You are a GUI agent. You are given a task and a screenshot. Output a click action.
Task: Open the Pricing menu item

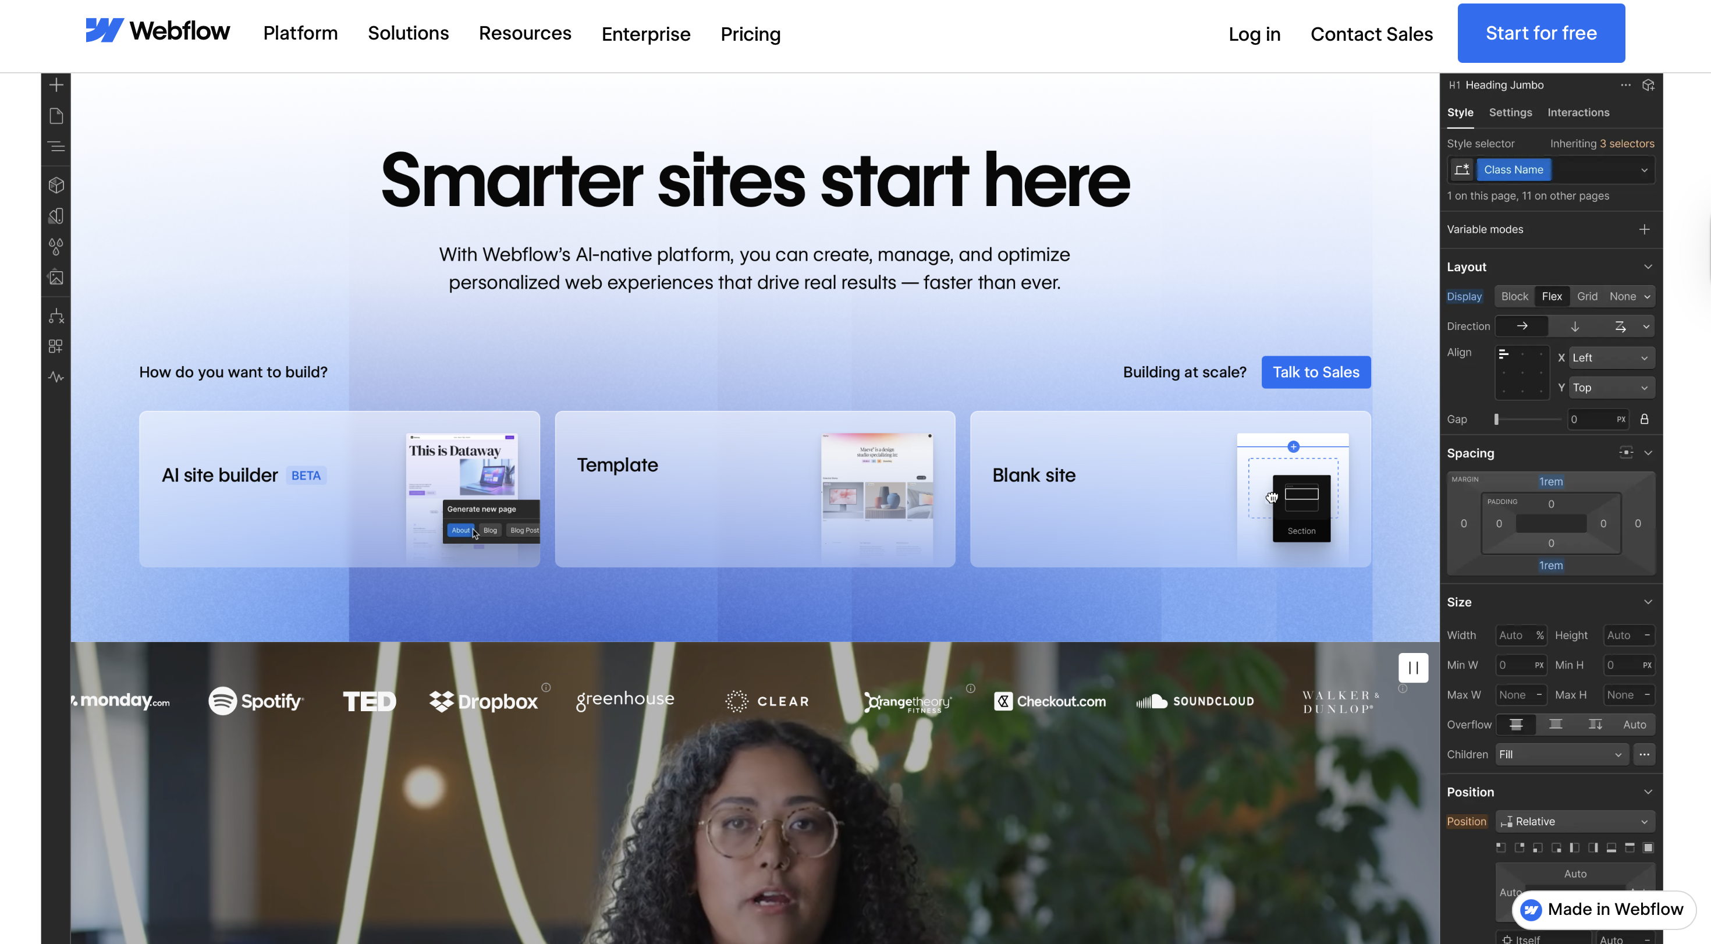tap(751, 34)
